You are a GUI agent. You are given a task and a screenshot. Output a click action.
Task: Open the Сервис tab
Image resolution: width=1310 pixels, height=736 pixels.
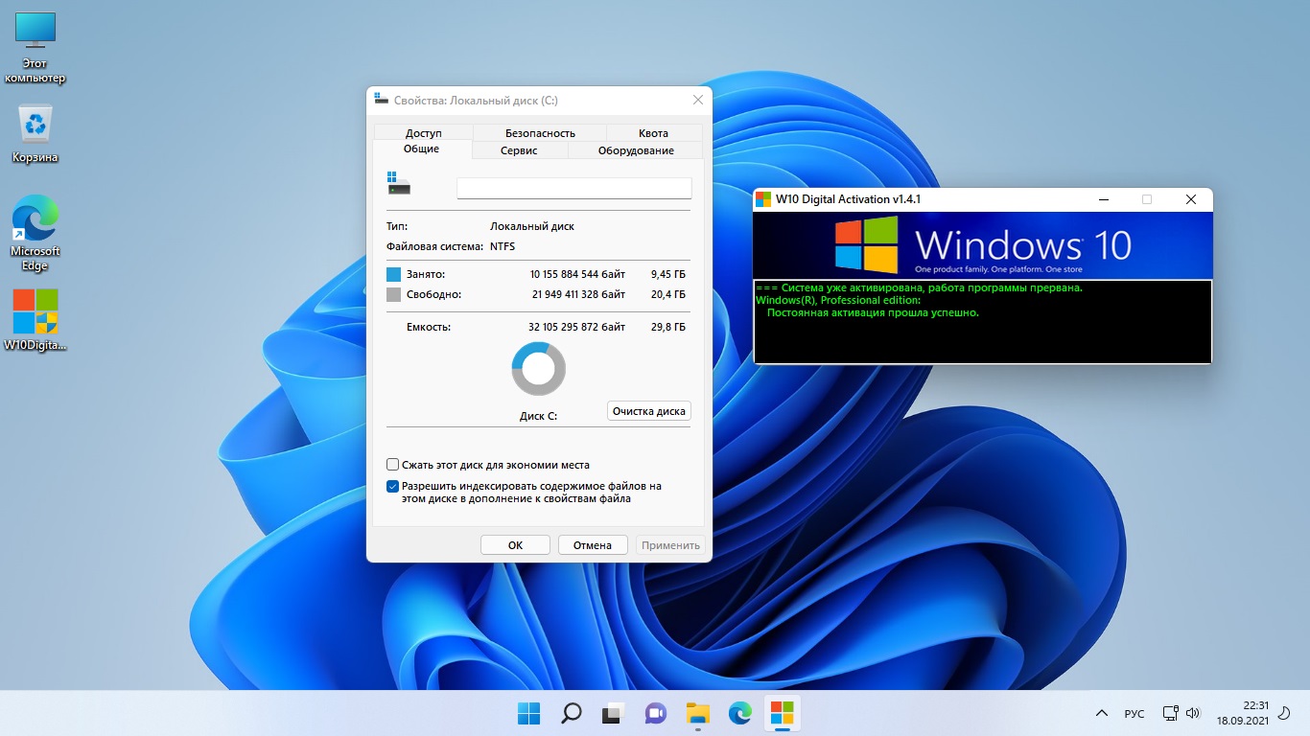pyautogui.click(x=519, y=150)
